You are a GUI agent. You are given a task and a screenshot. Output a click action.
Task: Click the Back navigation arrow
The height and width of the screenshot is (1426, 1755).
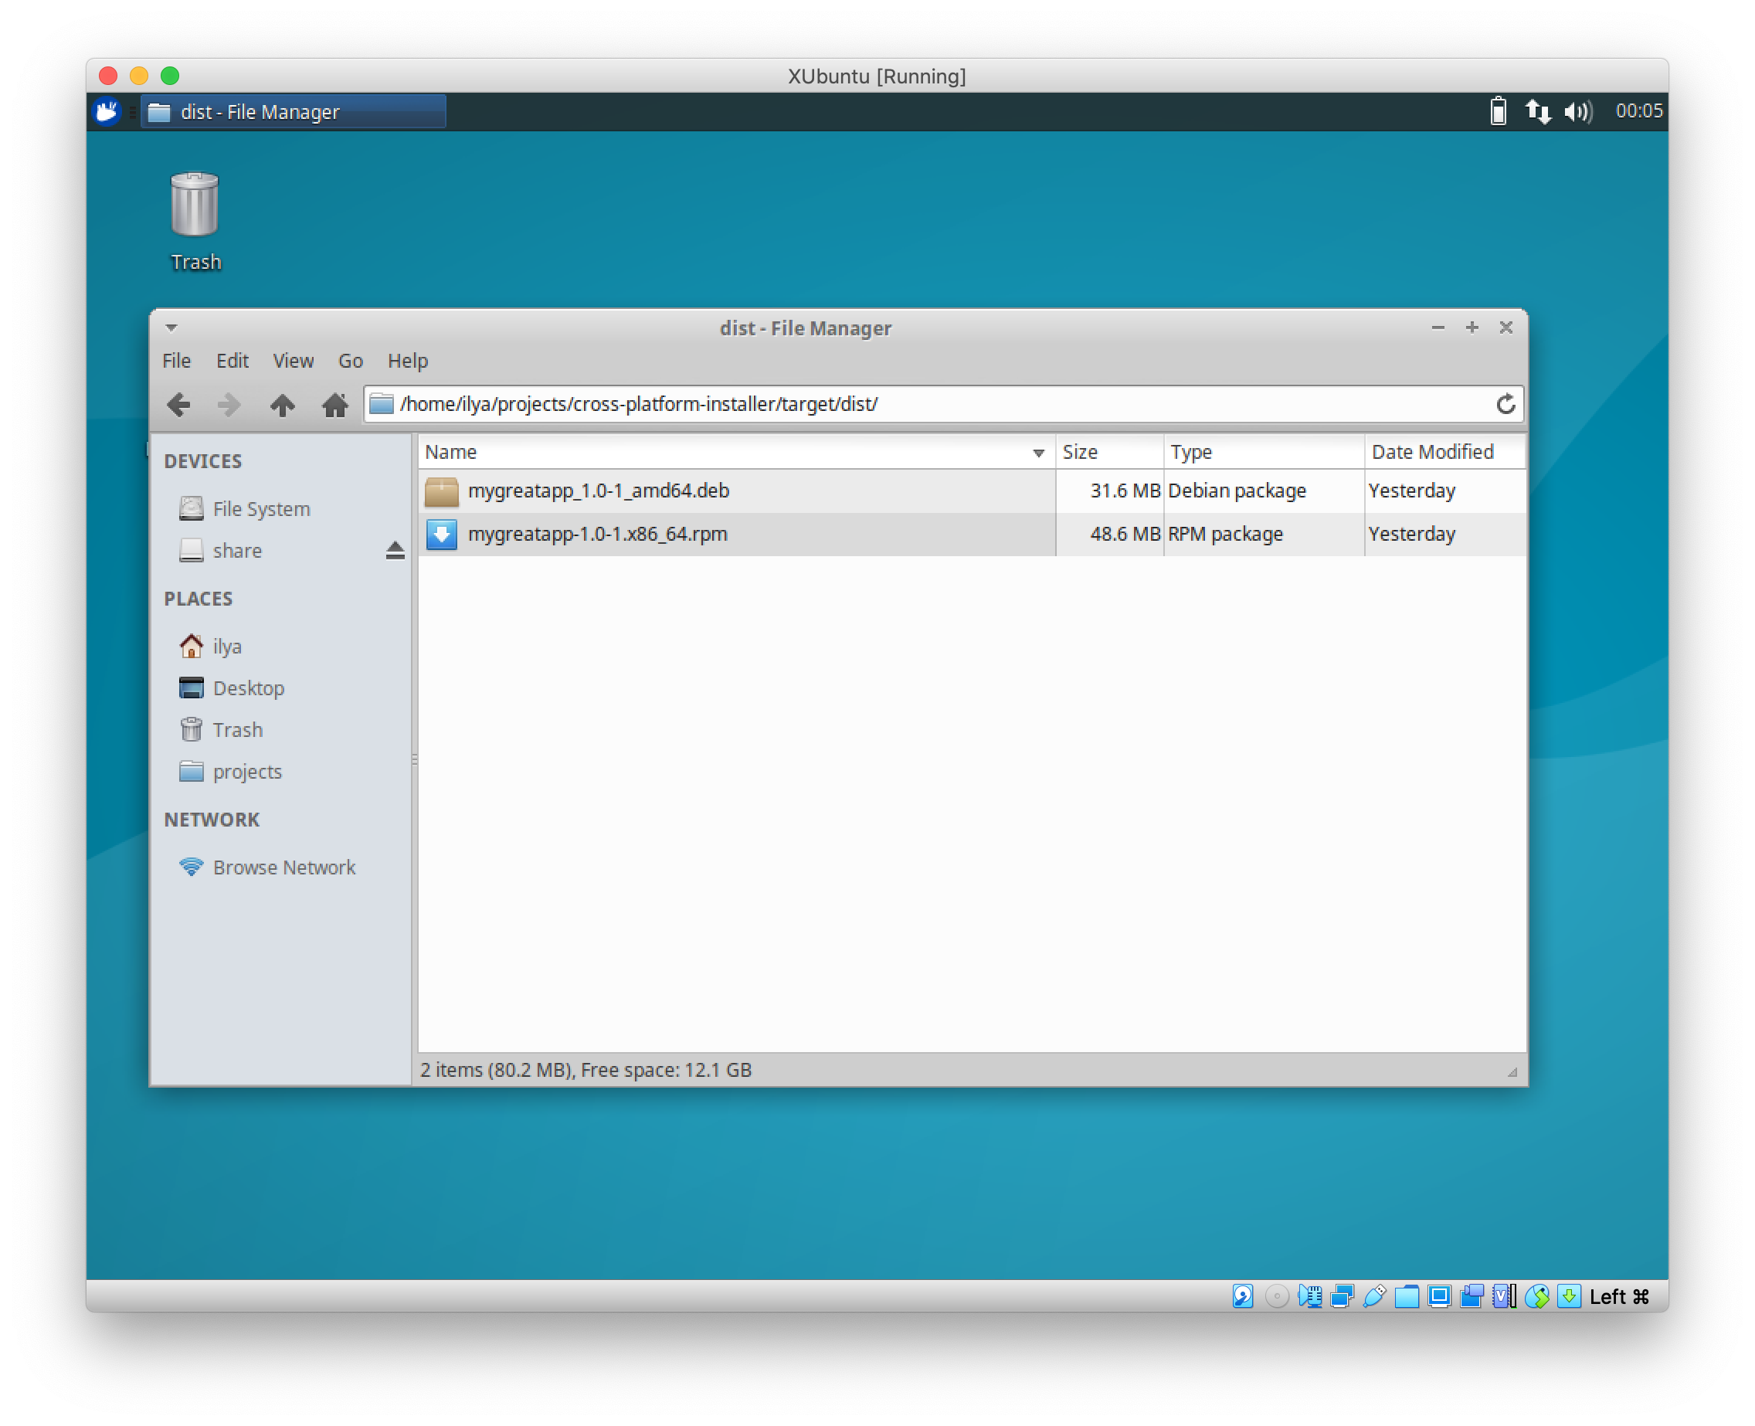coord(178,404)
